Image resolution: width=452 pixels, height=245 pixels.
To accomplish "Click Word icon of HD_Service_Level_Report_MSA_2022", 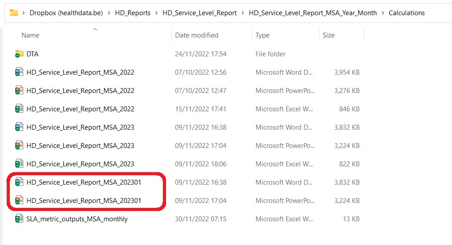I will pyautogui.click(x=19, y=72).
